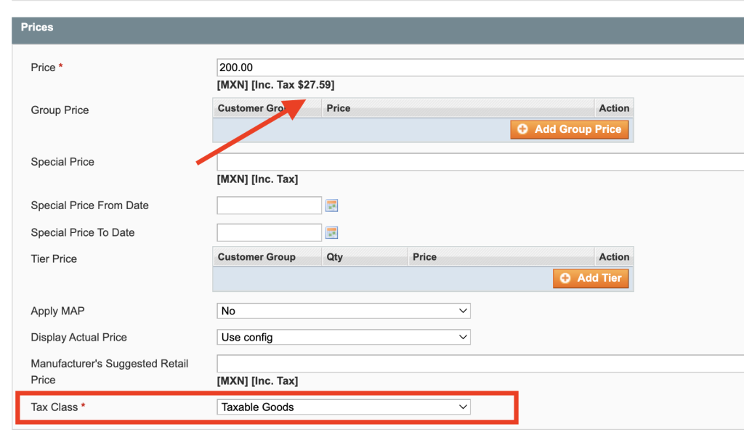Click 'Action' header in Tier Price table
744x448 pixels.
(x=614, y=257)
